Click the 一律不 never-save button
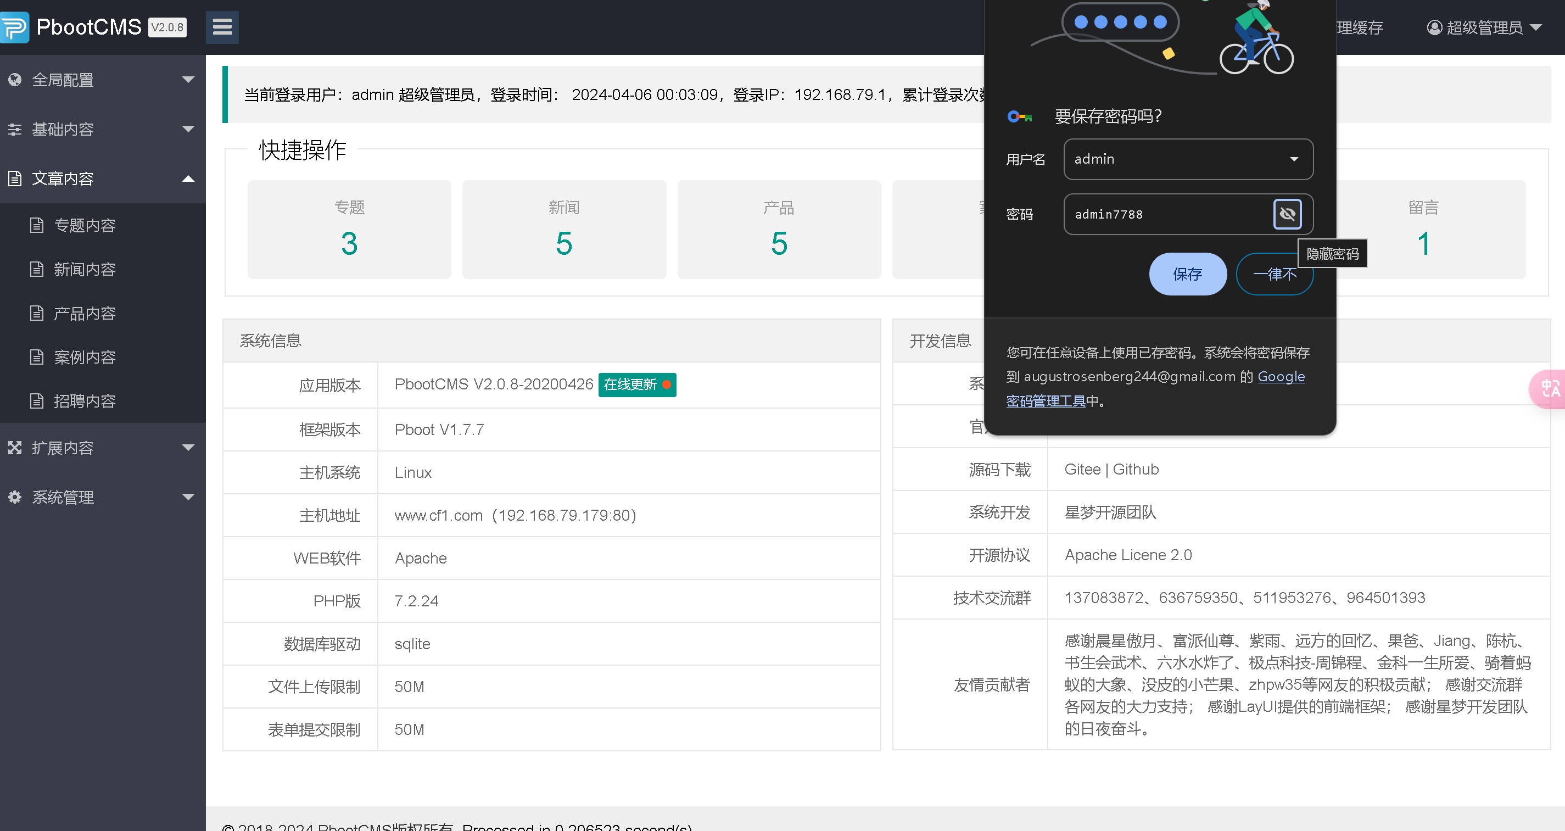Image resolution: width=1565 pixels, height=831 pixels. click(1274, 274)
